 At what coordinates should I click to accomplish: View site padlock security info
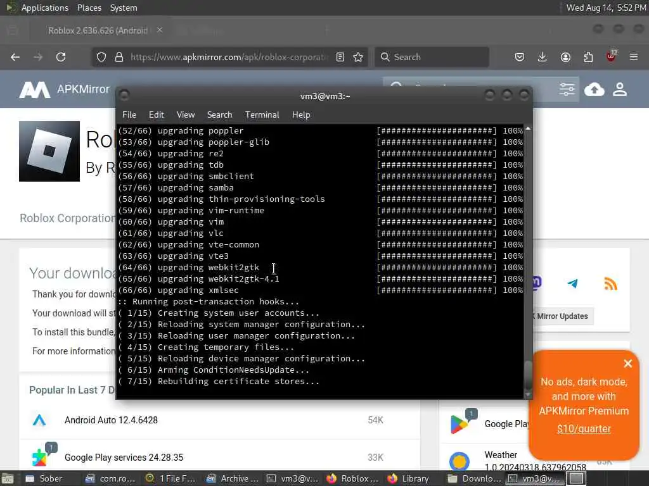[119, 57]
